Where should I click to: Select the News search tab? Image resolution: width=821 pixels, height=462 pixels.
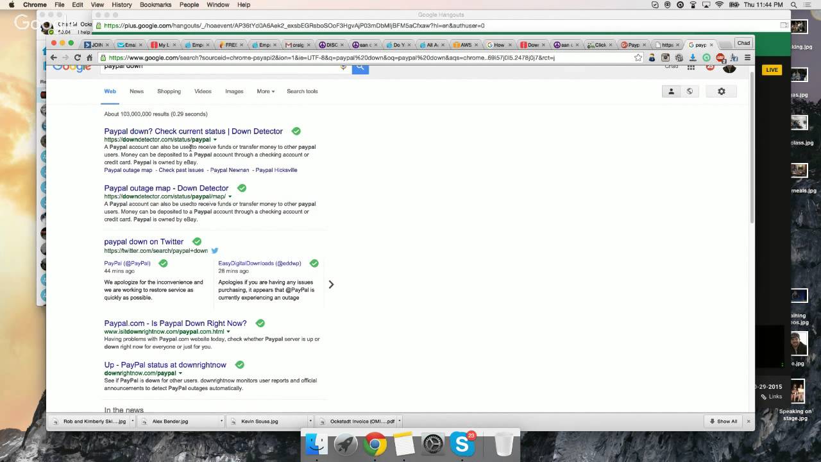click(137, 91)
